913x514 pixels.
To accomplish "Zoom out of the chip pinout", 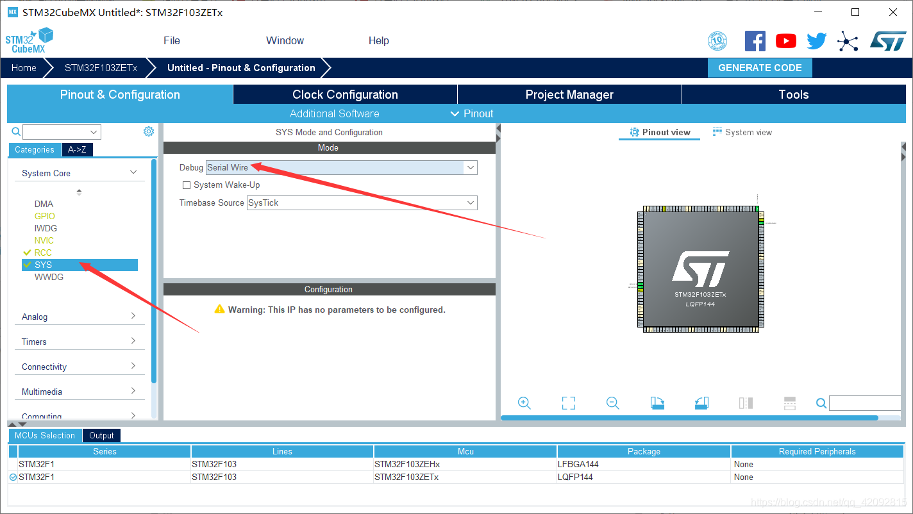I will click(x=613, y=403).
